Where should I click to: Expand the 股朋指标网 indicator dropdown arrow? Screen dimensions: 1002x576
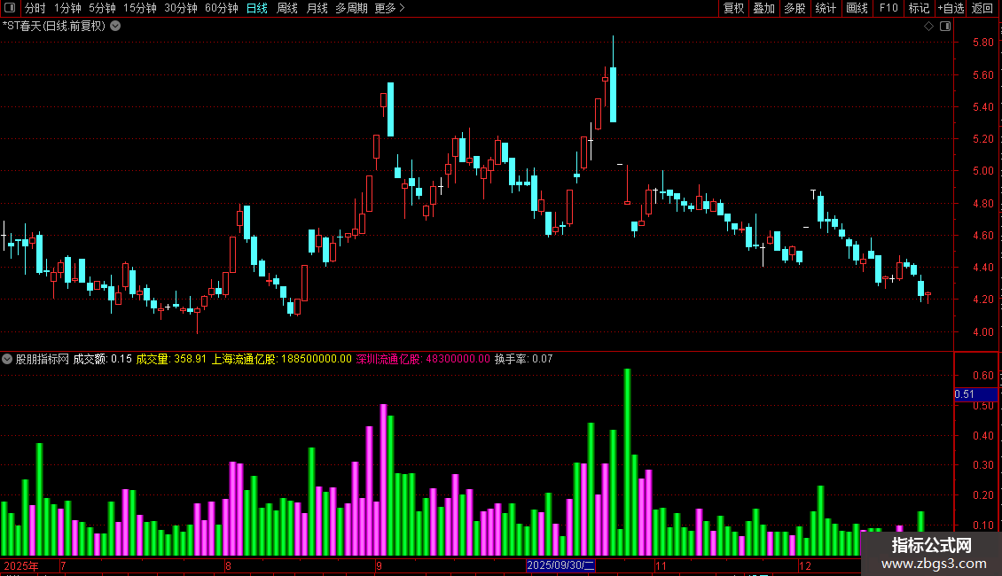click(7, 359)
